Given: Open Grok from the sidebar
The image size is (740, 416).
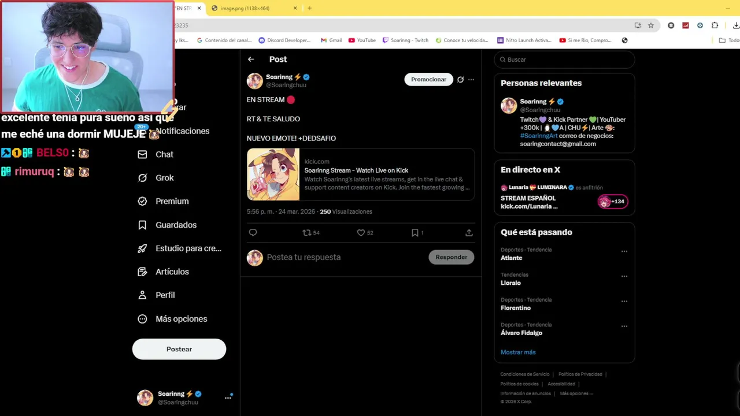Looking at the screenshot, I should pyautogui.click(x=156, y=178).
